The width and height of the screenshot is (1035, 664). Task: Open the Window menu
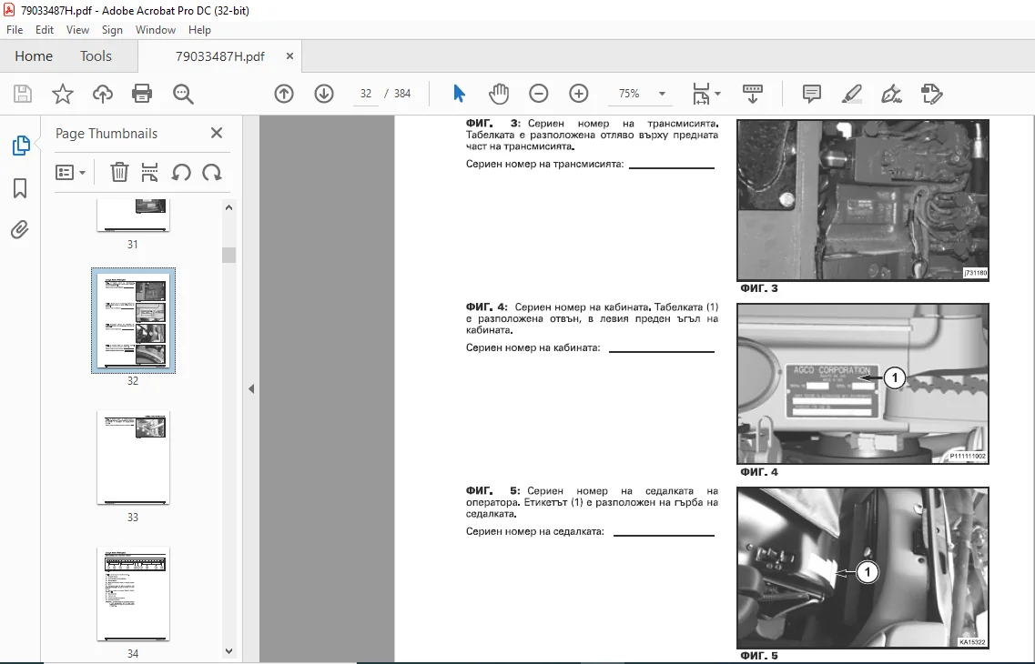pos(155,30)
